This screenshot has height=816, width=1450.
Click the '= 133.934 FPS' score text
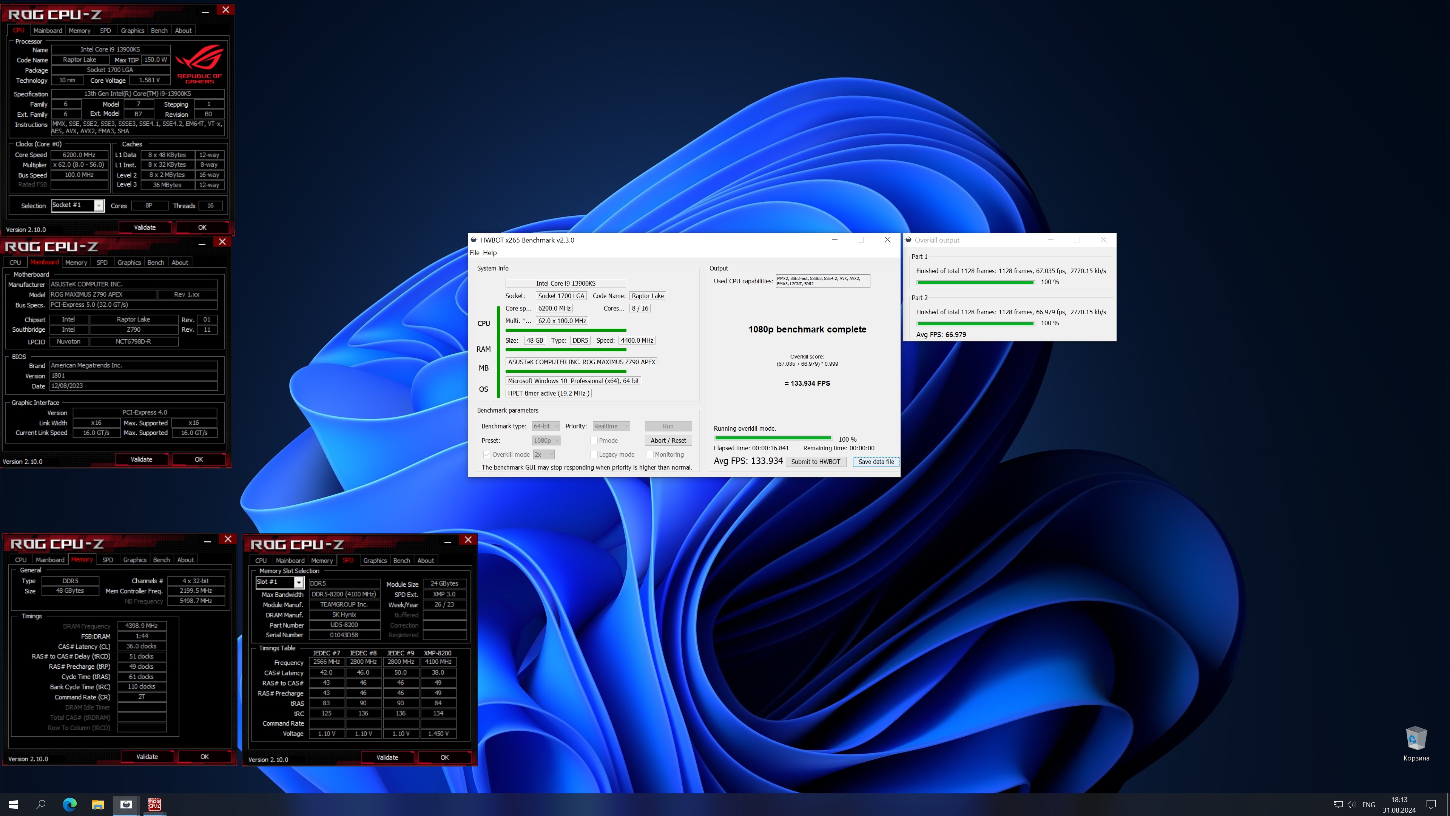807,383
